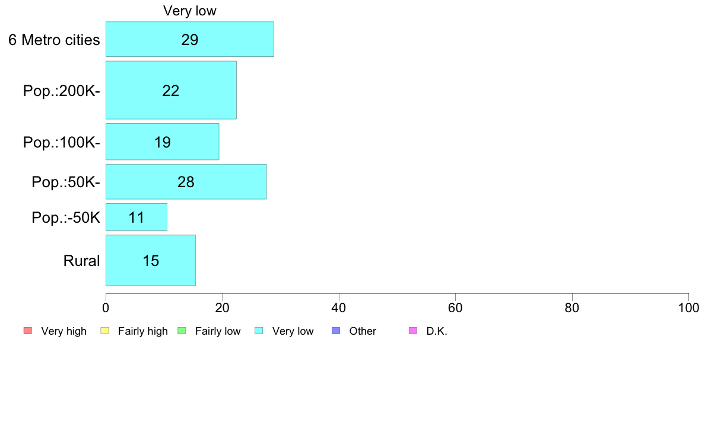The image size is (705, 436).
Task: Select the Pop.:100K- bar showing 19
Action: tap(163, 142)
